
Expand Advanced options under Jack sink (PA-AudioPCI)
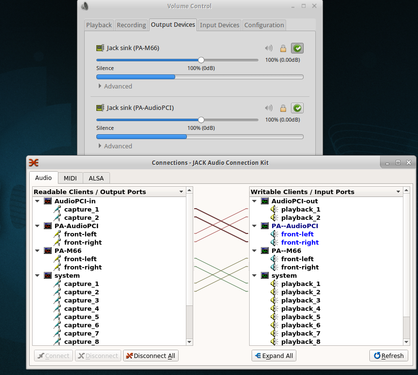(115, 146)
